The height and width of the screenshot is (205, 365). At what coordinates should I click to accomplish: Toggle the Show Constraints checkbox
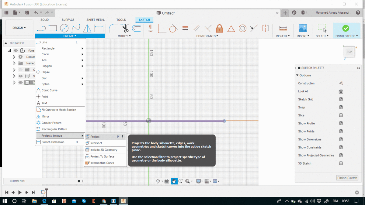point(341,147)
